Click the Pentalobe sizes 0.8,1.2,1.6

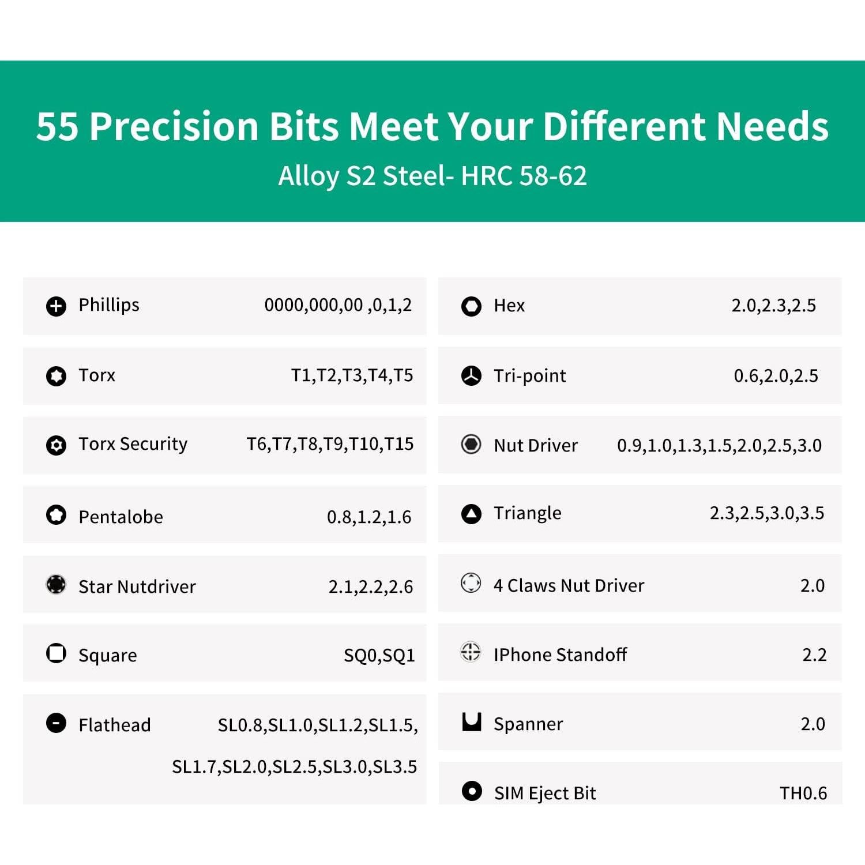(369, 517)
